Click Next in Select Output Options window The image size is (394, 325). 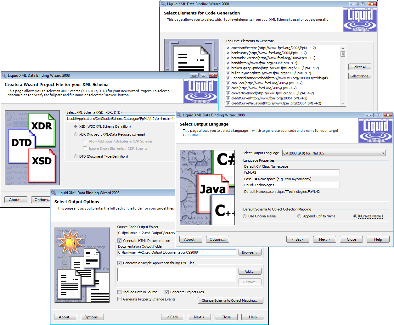[x=199, y=317]
